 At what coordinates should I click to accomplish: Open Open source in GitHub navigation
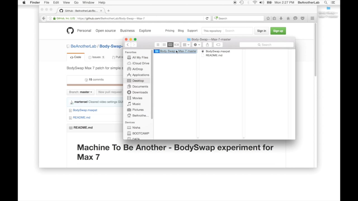click(106, 31)
